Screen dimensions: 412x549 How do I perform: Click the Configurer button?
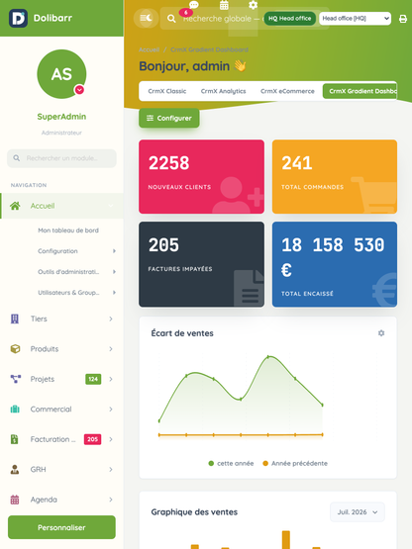point(169,118)
